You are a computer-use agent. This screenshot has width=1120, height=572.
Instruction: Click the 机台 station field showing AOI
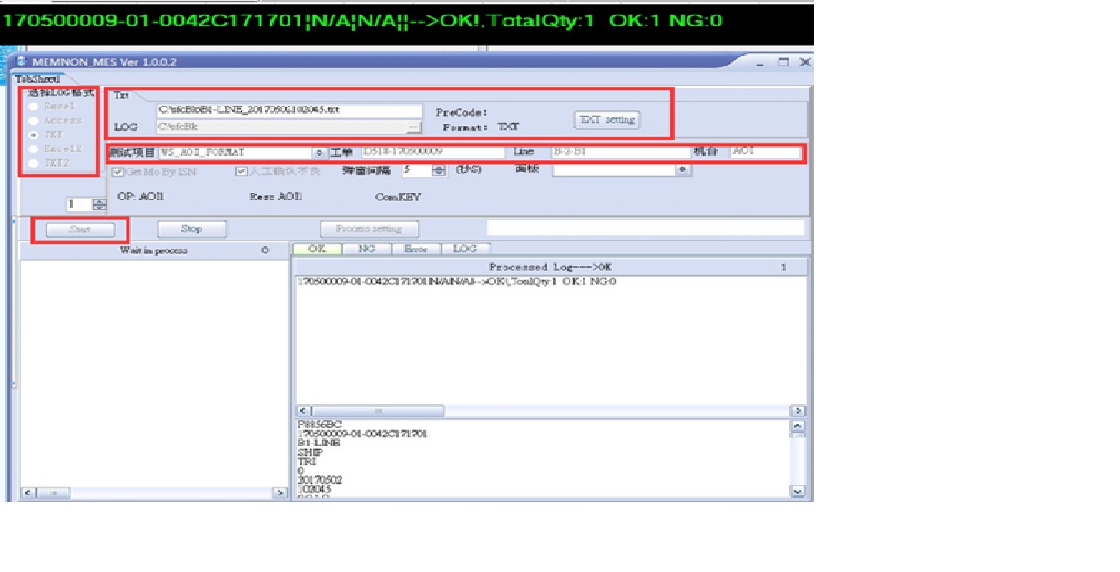(766, 152)
